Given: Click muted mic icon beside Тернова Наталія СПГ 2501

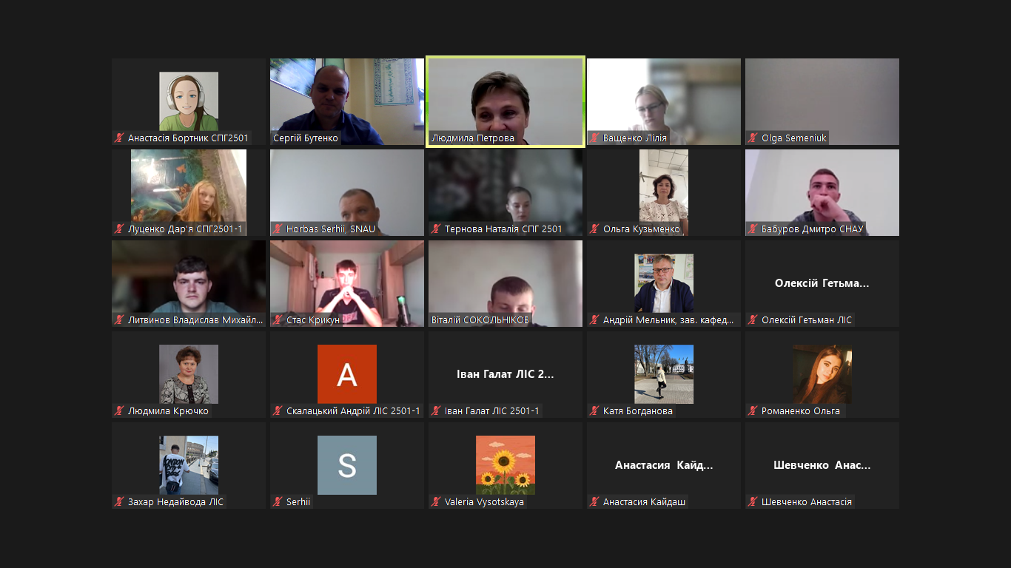Looking at the screenshot, I should click(435, 229).
